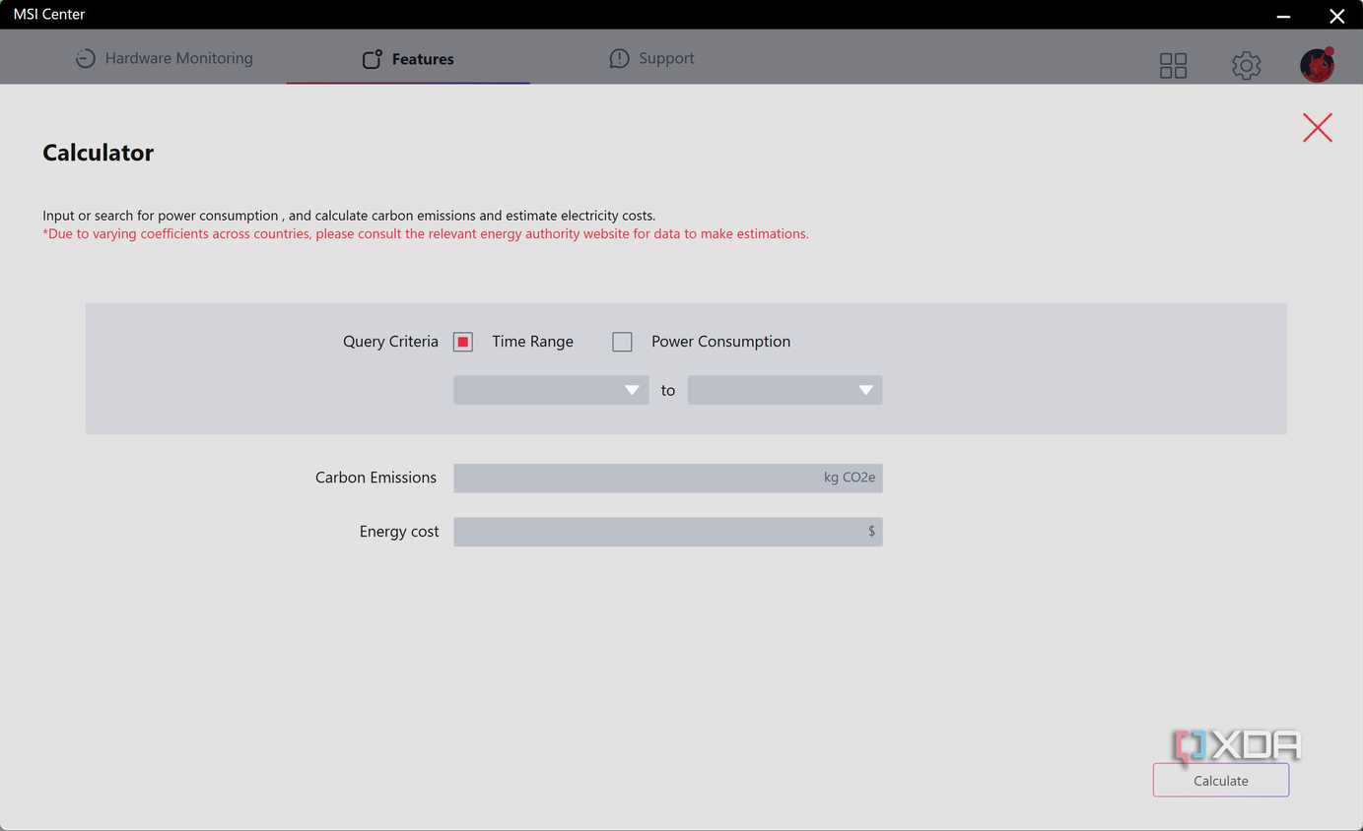Open the Support tab
This screenshot has height=831, width=1363.
[651, 58]
